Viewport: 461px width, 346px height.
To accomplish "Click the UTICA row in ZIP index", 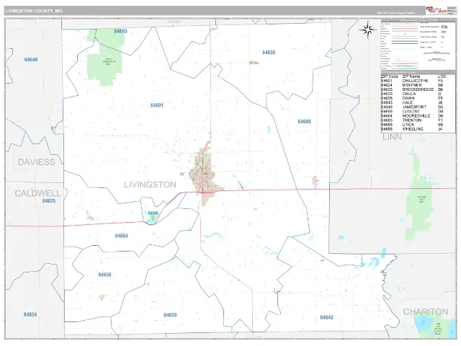I will pos(413,125).
